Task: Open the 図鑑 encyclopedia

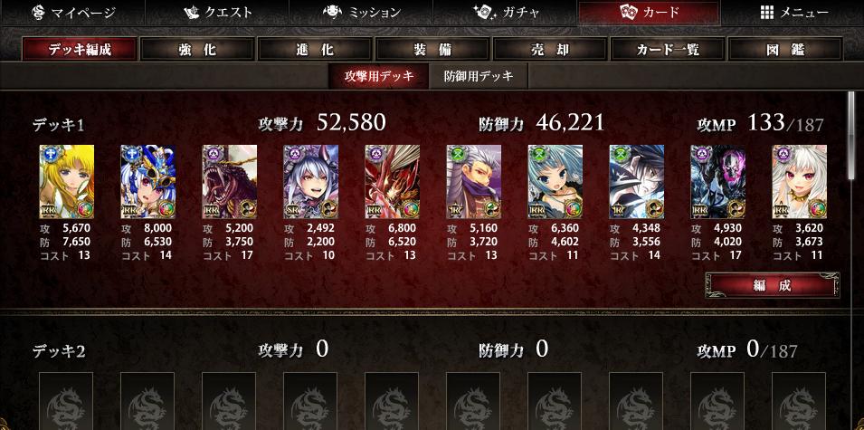Action: 785,50
